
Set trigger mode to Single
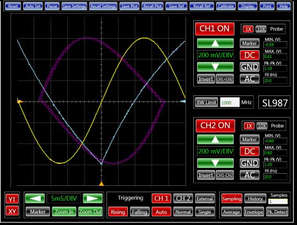pyautogui.click(x=205, y=212)
